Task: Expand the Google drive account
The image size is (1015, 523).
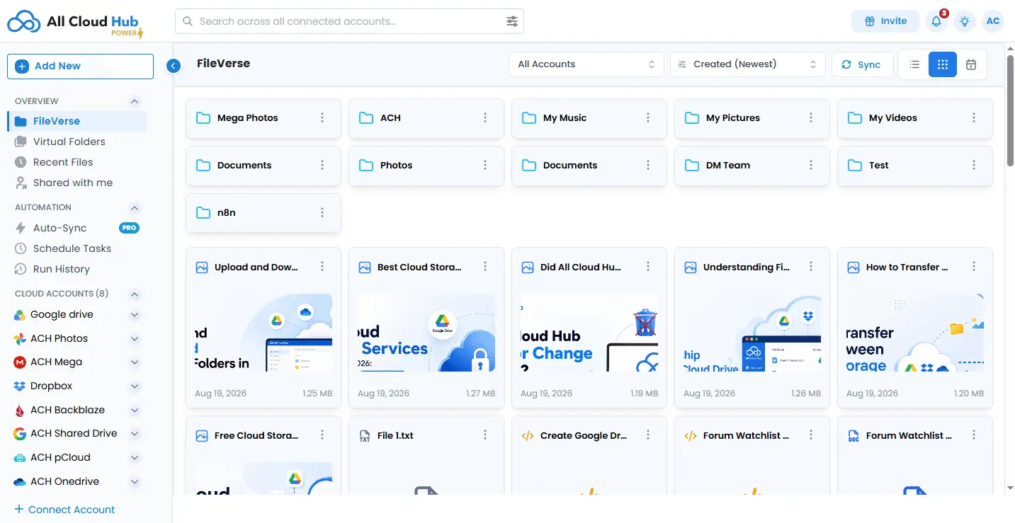Action: tap(135, 315)
